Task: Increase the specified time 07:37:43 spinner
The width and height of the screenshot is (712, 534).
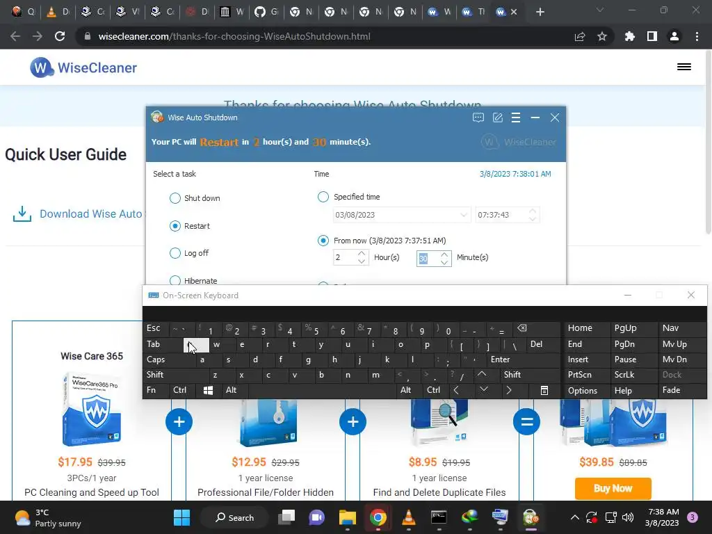Action: point(533,211)
